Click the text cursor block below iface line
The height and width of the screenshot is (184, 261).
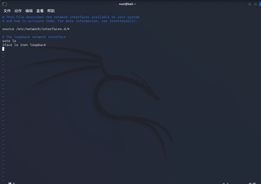pos(3,49)
